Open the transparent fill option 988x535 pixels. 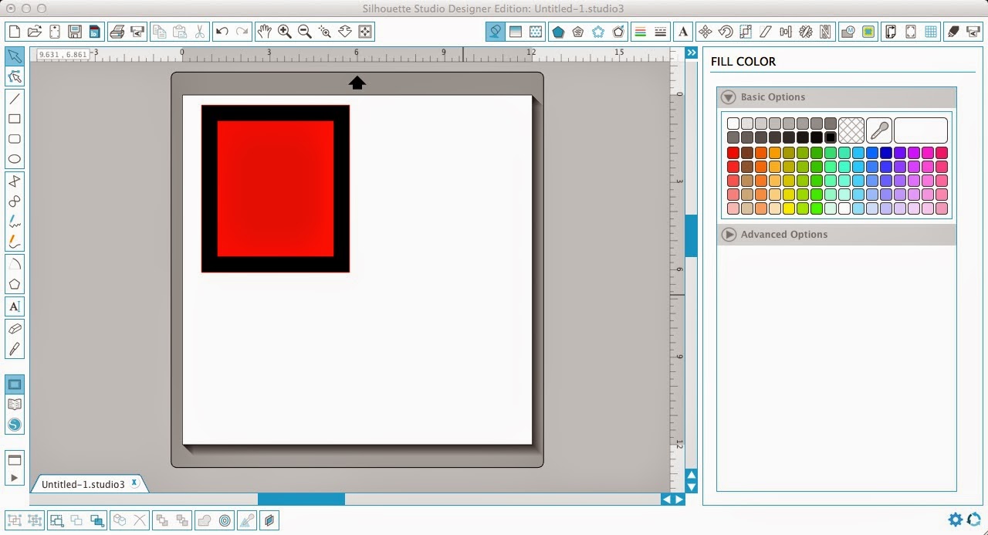click(x=851, y=129)
